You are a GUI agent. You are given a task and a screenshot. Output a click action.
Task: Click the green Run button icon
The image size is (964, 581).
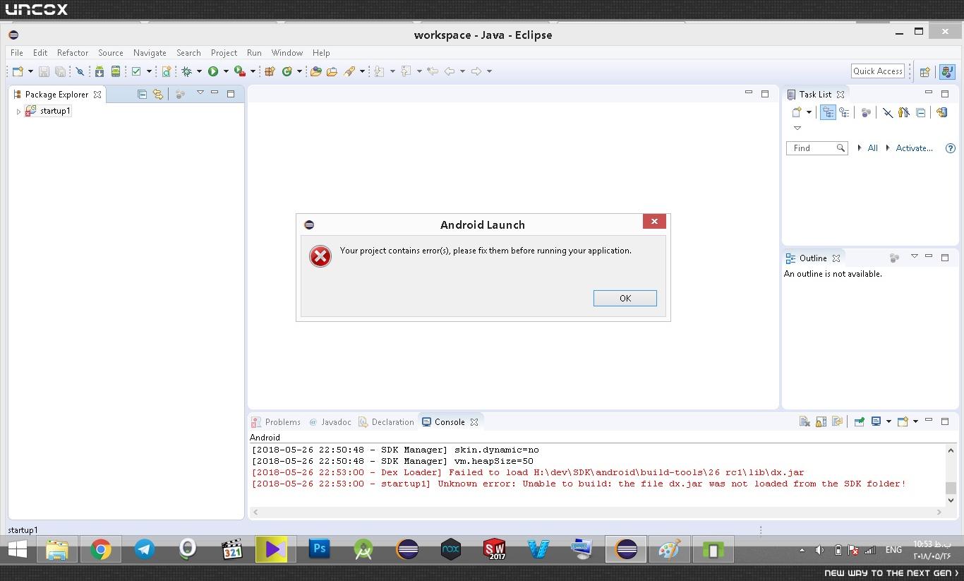(x=213, y=71)
